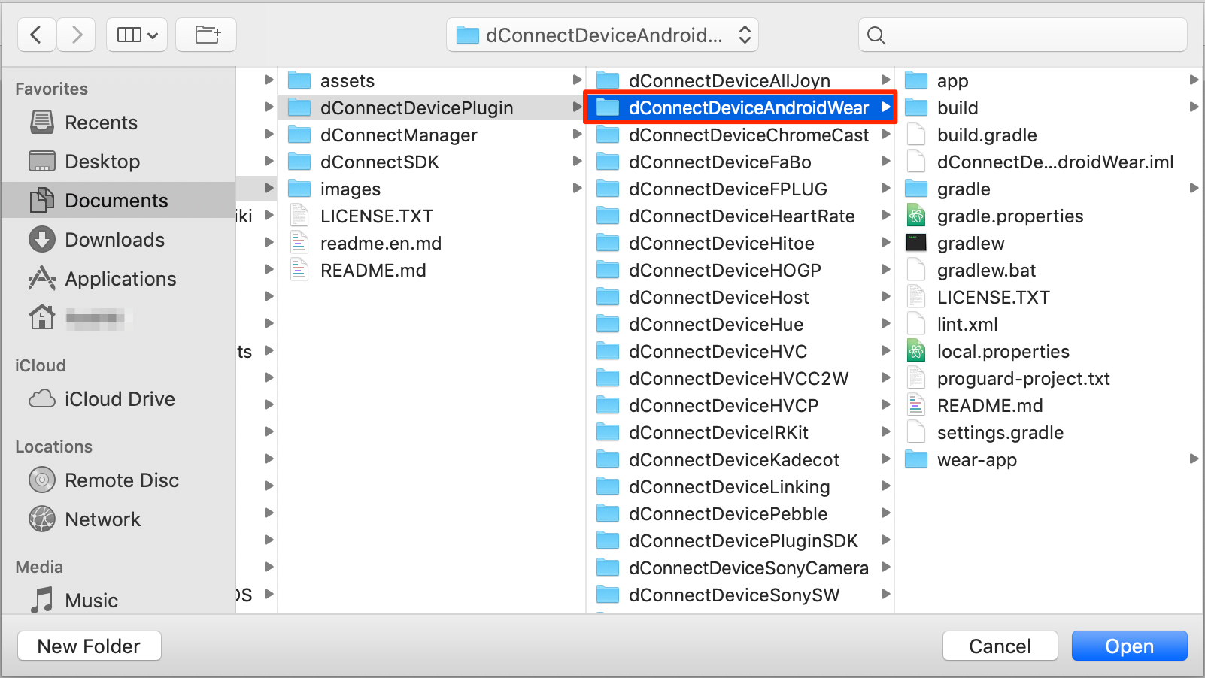Click the back navigation arrow
The width and height of the screenshot is (1205, 678).
[x=36, y=35]
